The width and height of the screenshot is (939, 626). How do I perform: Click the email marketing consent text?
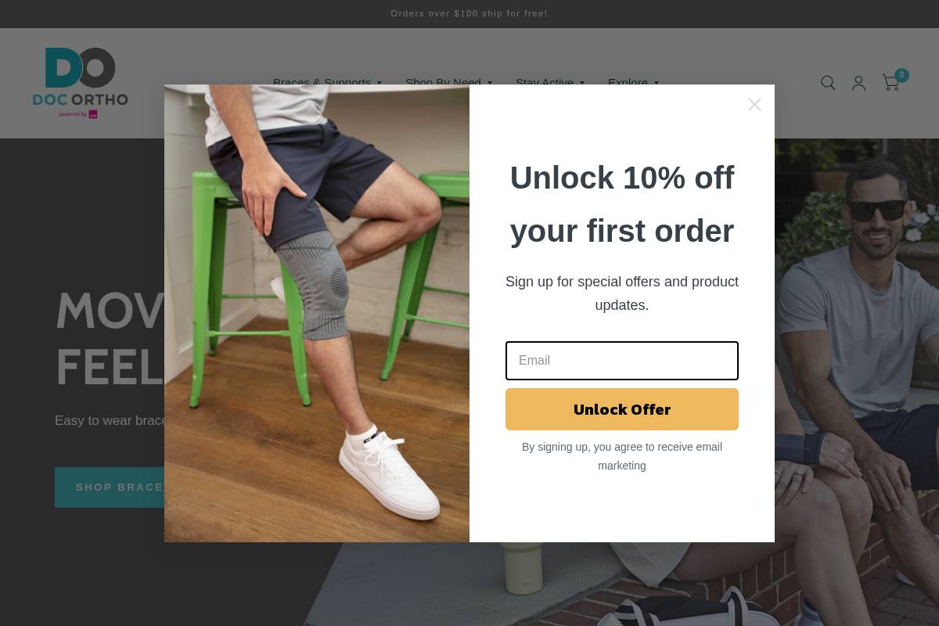click(622, 456)
